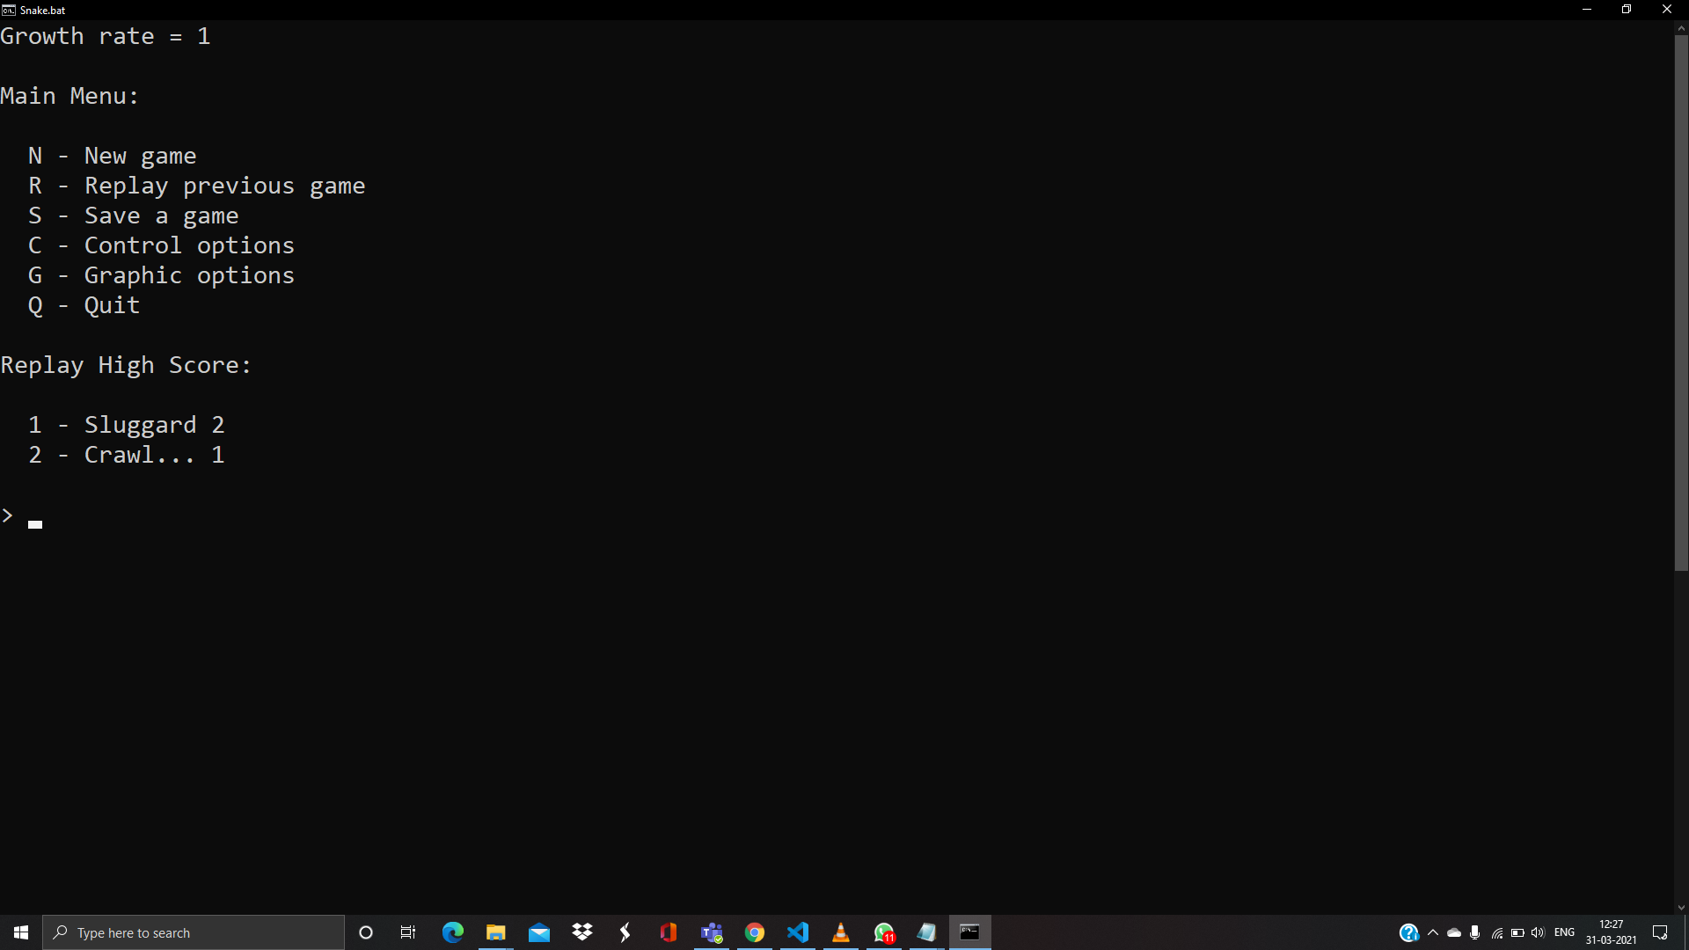Open Wi-Fi network settings in the tray
This screenshot has height=950, width=1689.
1496,932
